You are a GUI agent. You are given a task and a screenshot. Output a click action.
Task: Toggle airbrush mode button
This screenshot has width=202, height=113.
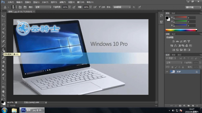(95, 7)
